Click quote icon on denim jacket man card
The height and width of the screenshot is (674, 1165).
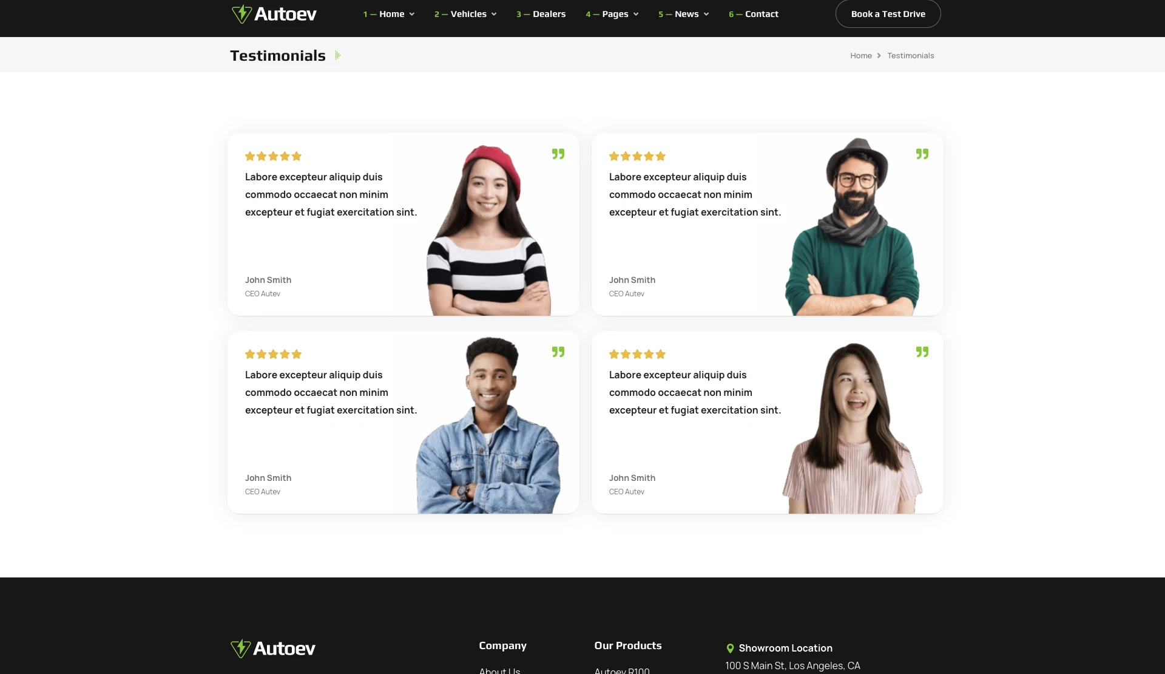558,352
